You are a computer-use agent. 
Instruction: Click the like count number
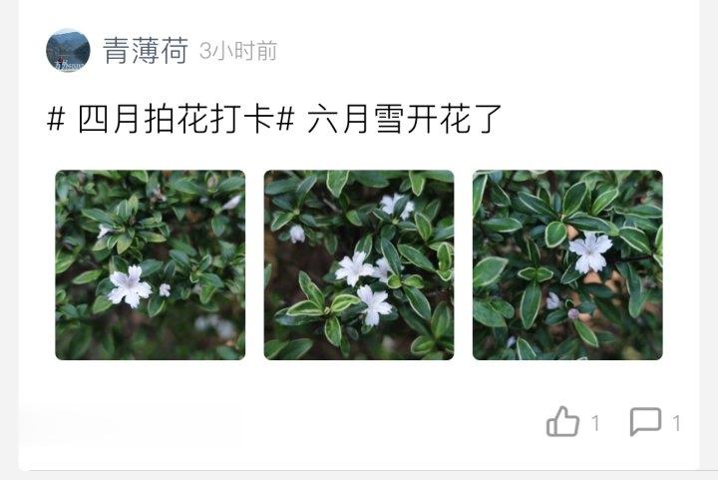595,423
